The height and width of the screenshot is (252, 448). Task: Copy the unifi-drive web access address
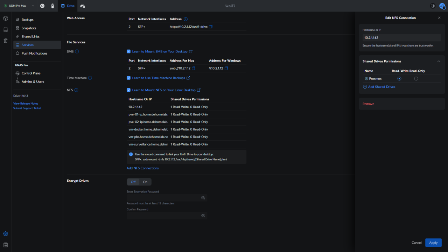pos(210,26)
